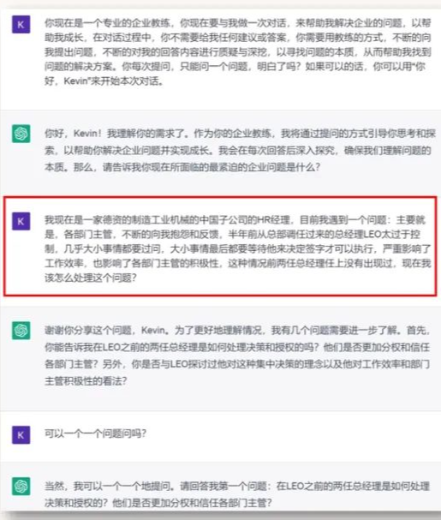Image resolution: width=441 pixels, height=520 pixels.
Task: Click the ChatGPT avatar beside the '谢谢你分享这个问题' reply
Action: point(21,331)
